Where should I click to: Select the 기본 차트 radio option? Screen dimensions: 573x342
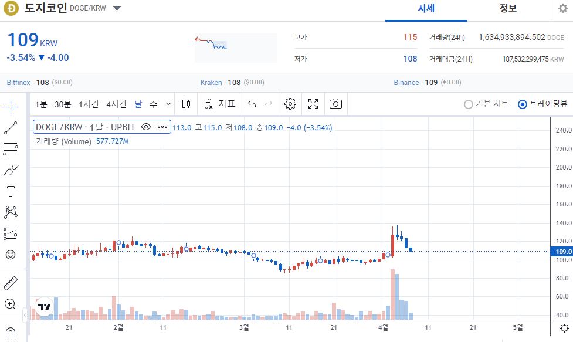pyautogui.click(x=486, y=104)
